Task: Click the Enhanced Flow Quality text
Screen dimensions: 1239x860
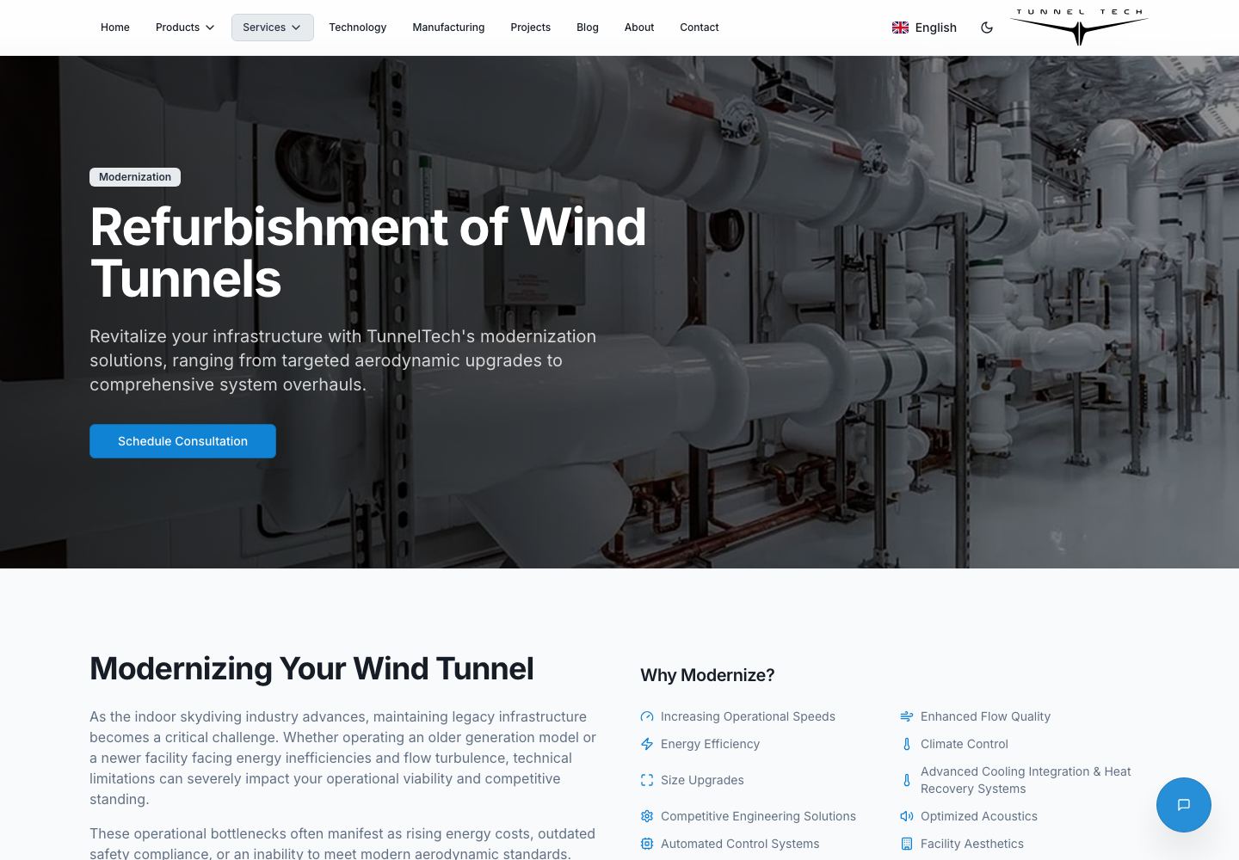Action: [985, 716]
